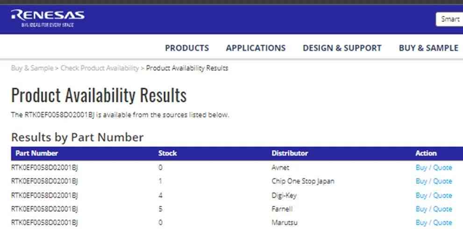
Task: Click stock value 1 for Chip One Stop
Action: (x=160, y=181)
